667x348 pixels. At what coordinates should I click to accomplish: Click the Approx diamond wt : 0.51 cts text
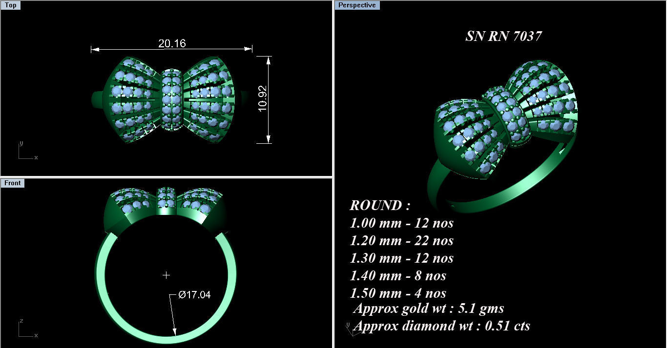(x=441, y=326)
